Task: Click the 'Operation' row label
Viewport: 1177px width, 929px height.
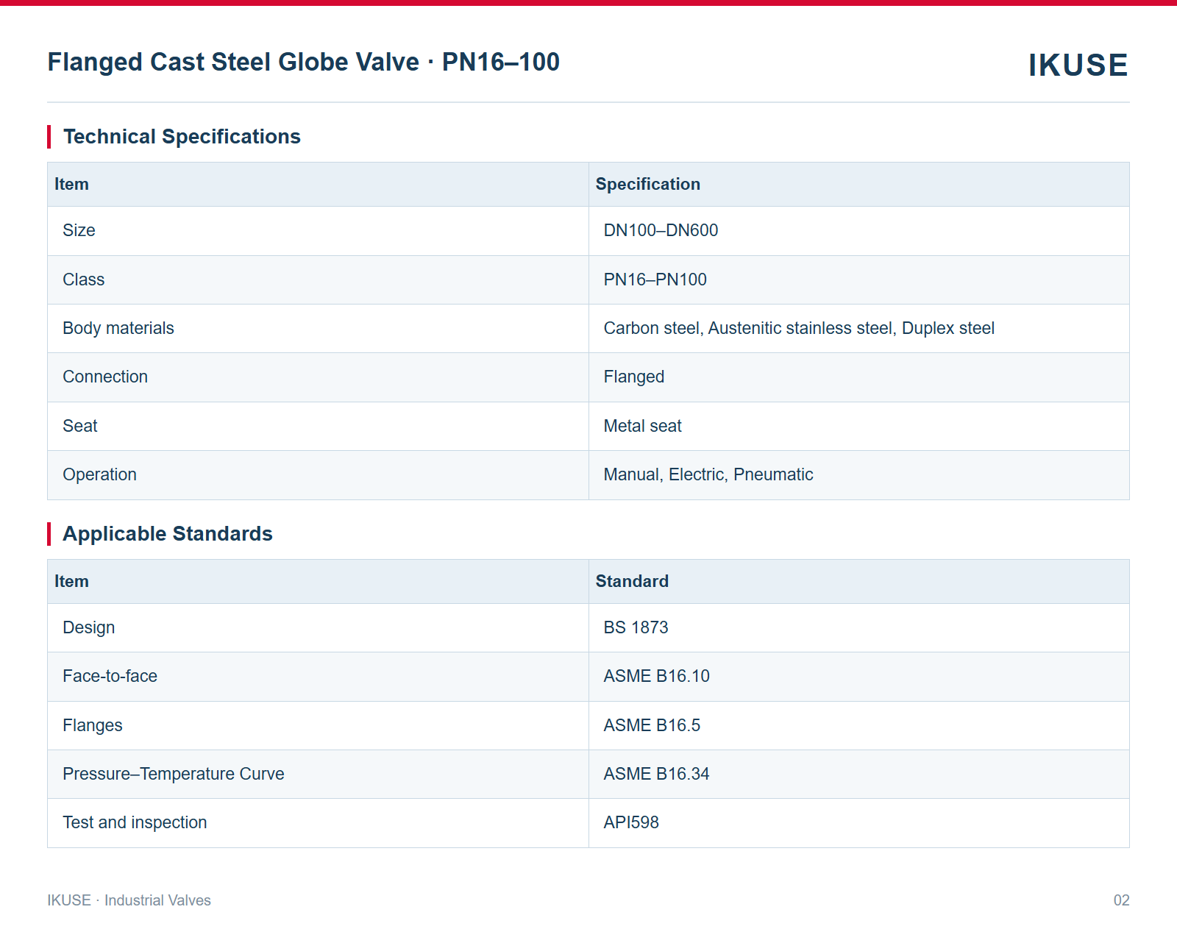Action: (x=99, y=474)
